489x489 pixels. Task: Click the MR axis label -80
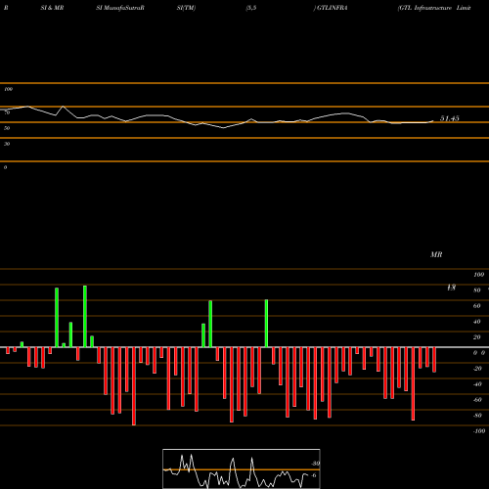click(477, 416)
